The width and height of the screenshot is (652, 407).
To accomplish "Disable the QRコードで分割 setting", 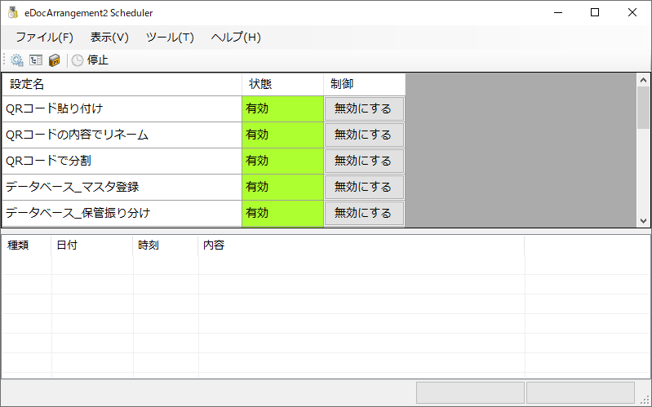I will point(363,161).
